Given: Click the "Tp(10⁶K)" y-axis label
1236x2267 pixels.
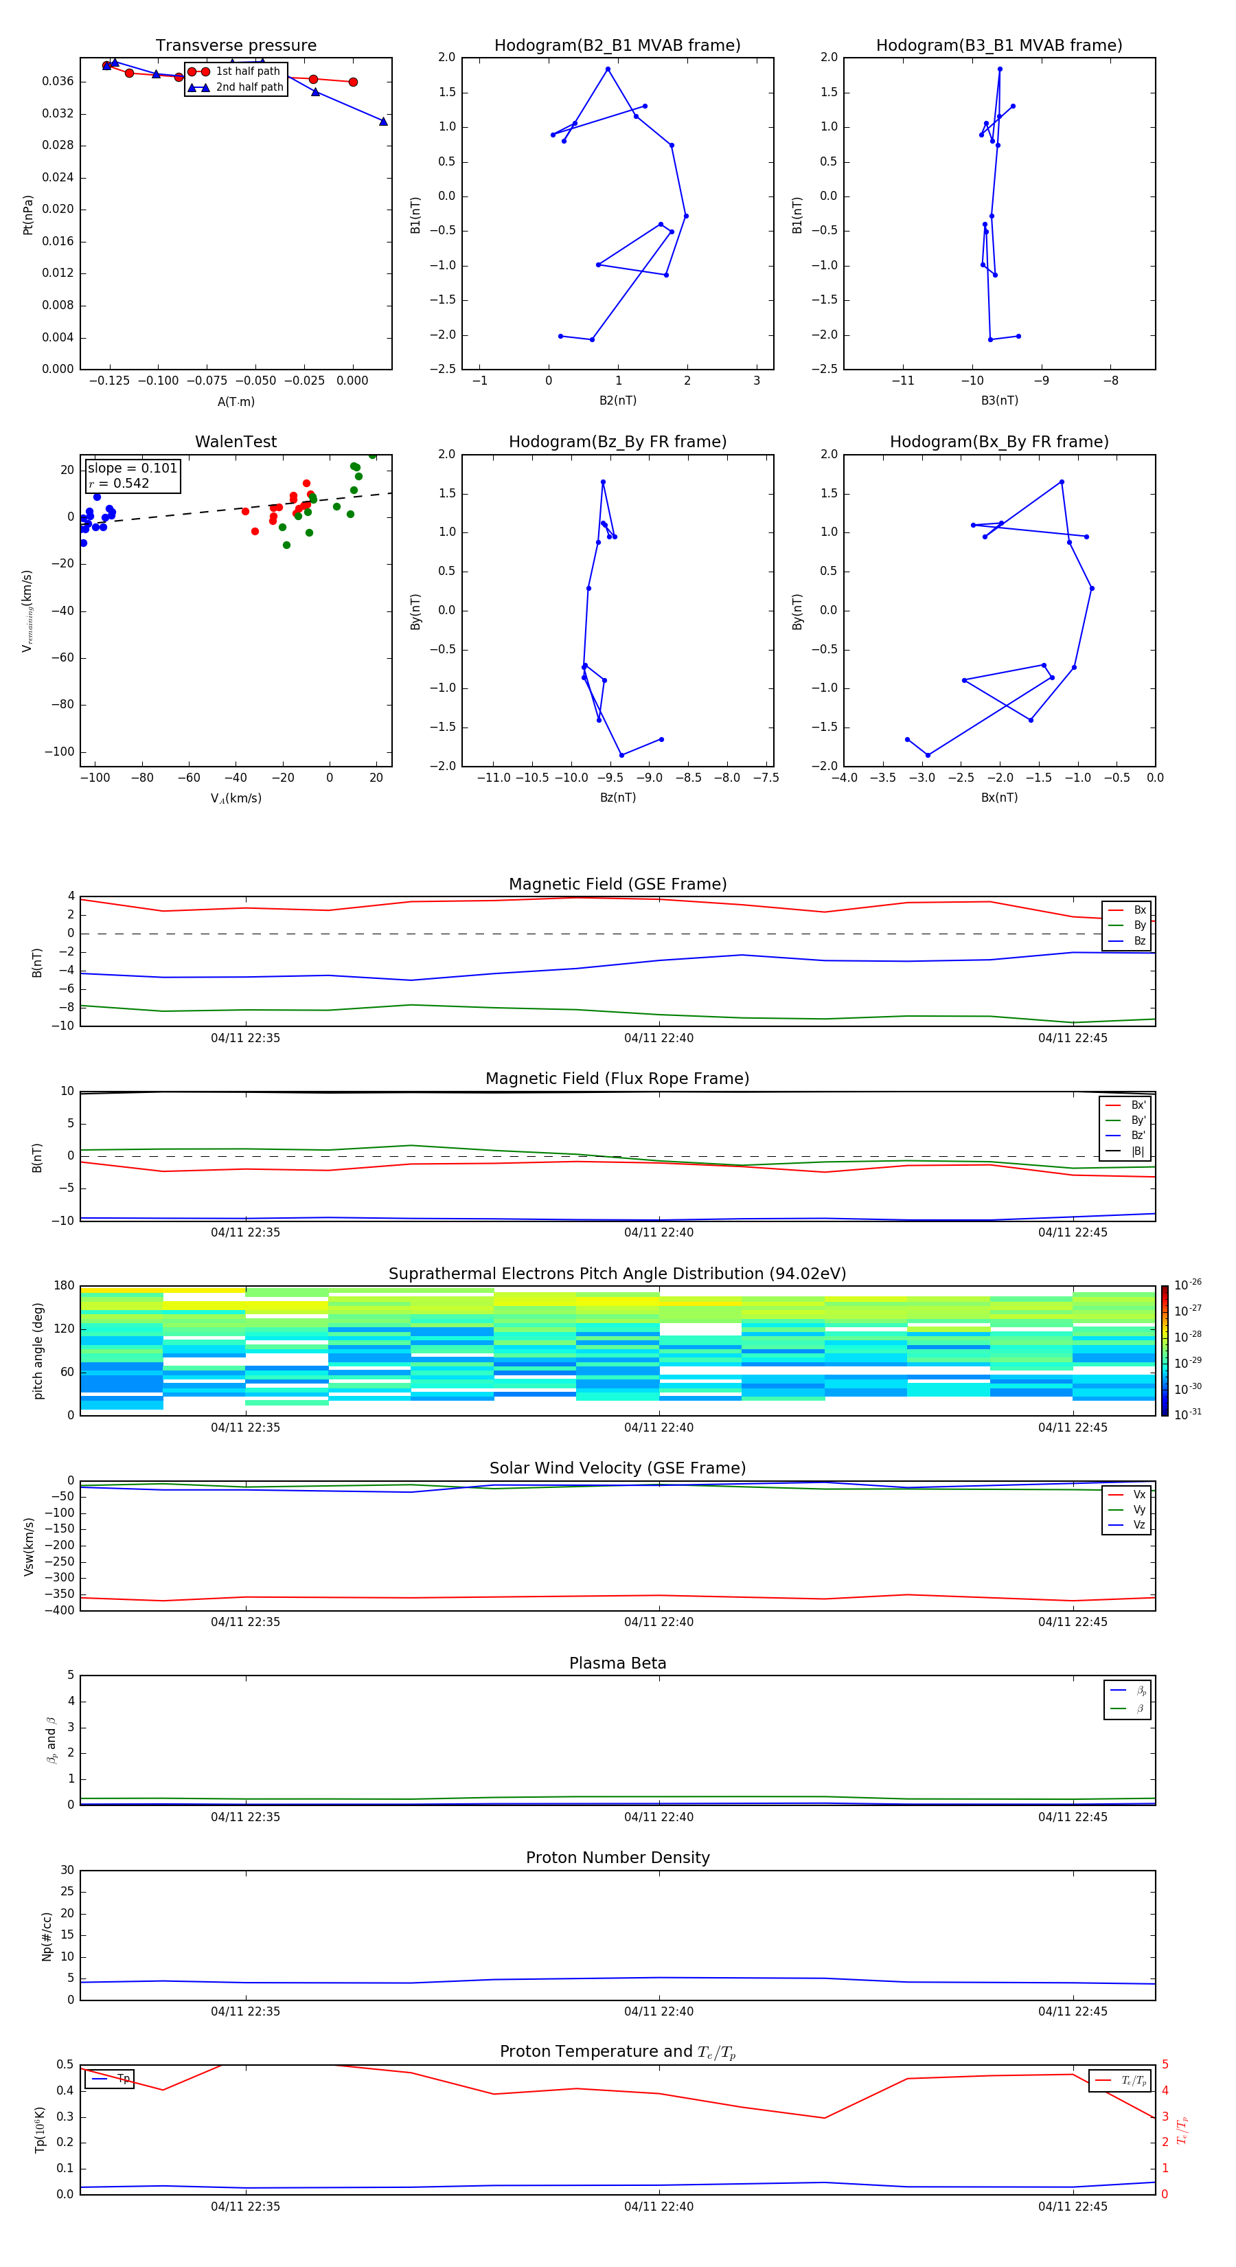Looking at the screenshot, I should pos(40,2130).
